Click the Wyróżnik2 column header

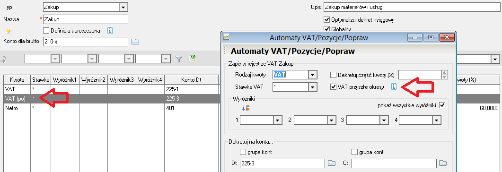(x=94, y=79)
